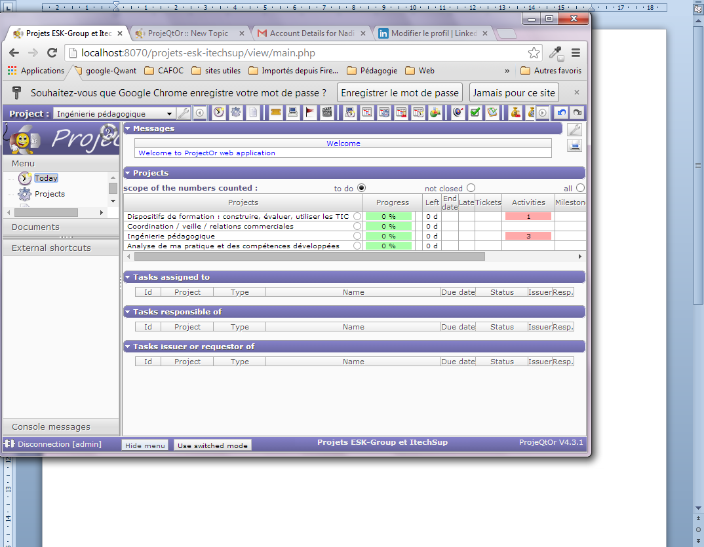Select the 'not closed' scope radio button
This screenshot has height=547, width=704.
click(x=471, y=188)
